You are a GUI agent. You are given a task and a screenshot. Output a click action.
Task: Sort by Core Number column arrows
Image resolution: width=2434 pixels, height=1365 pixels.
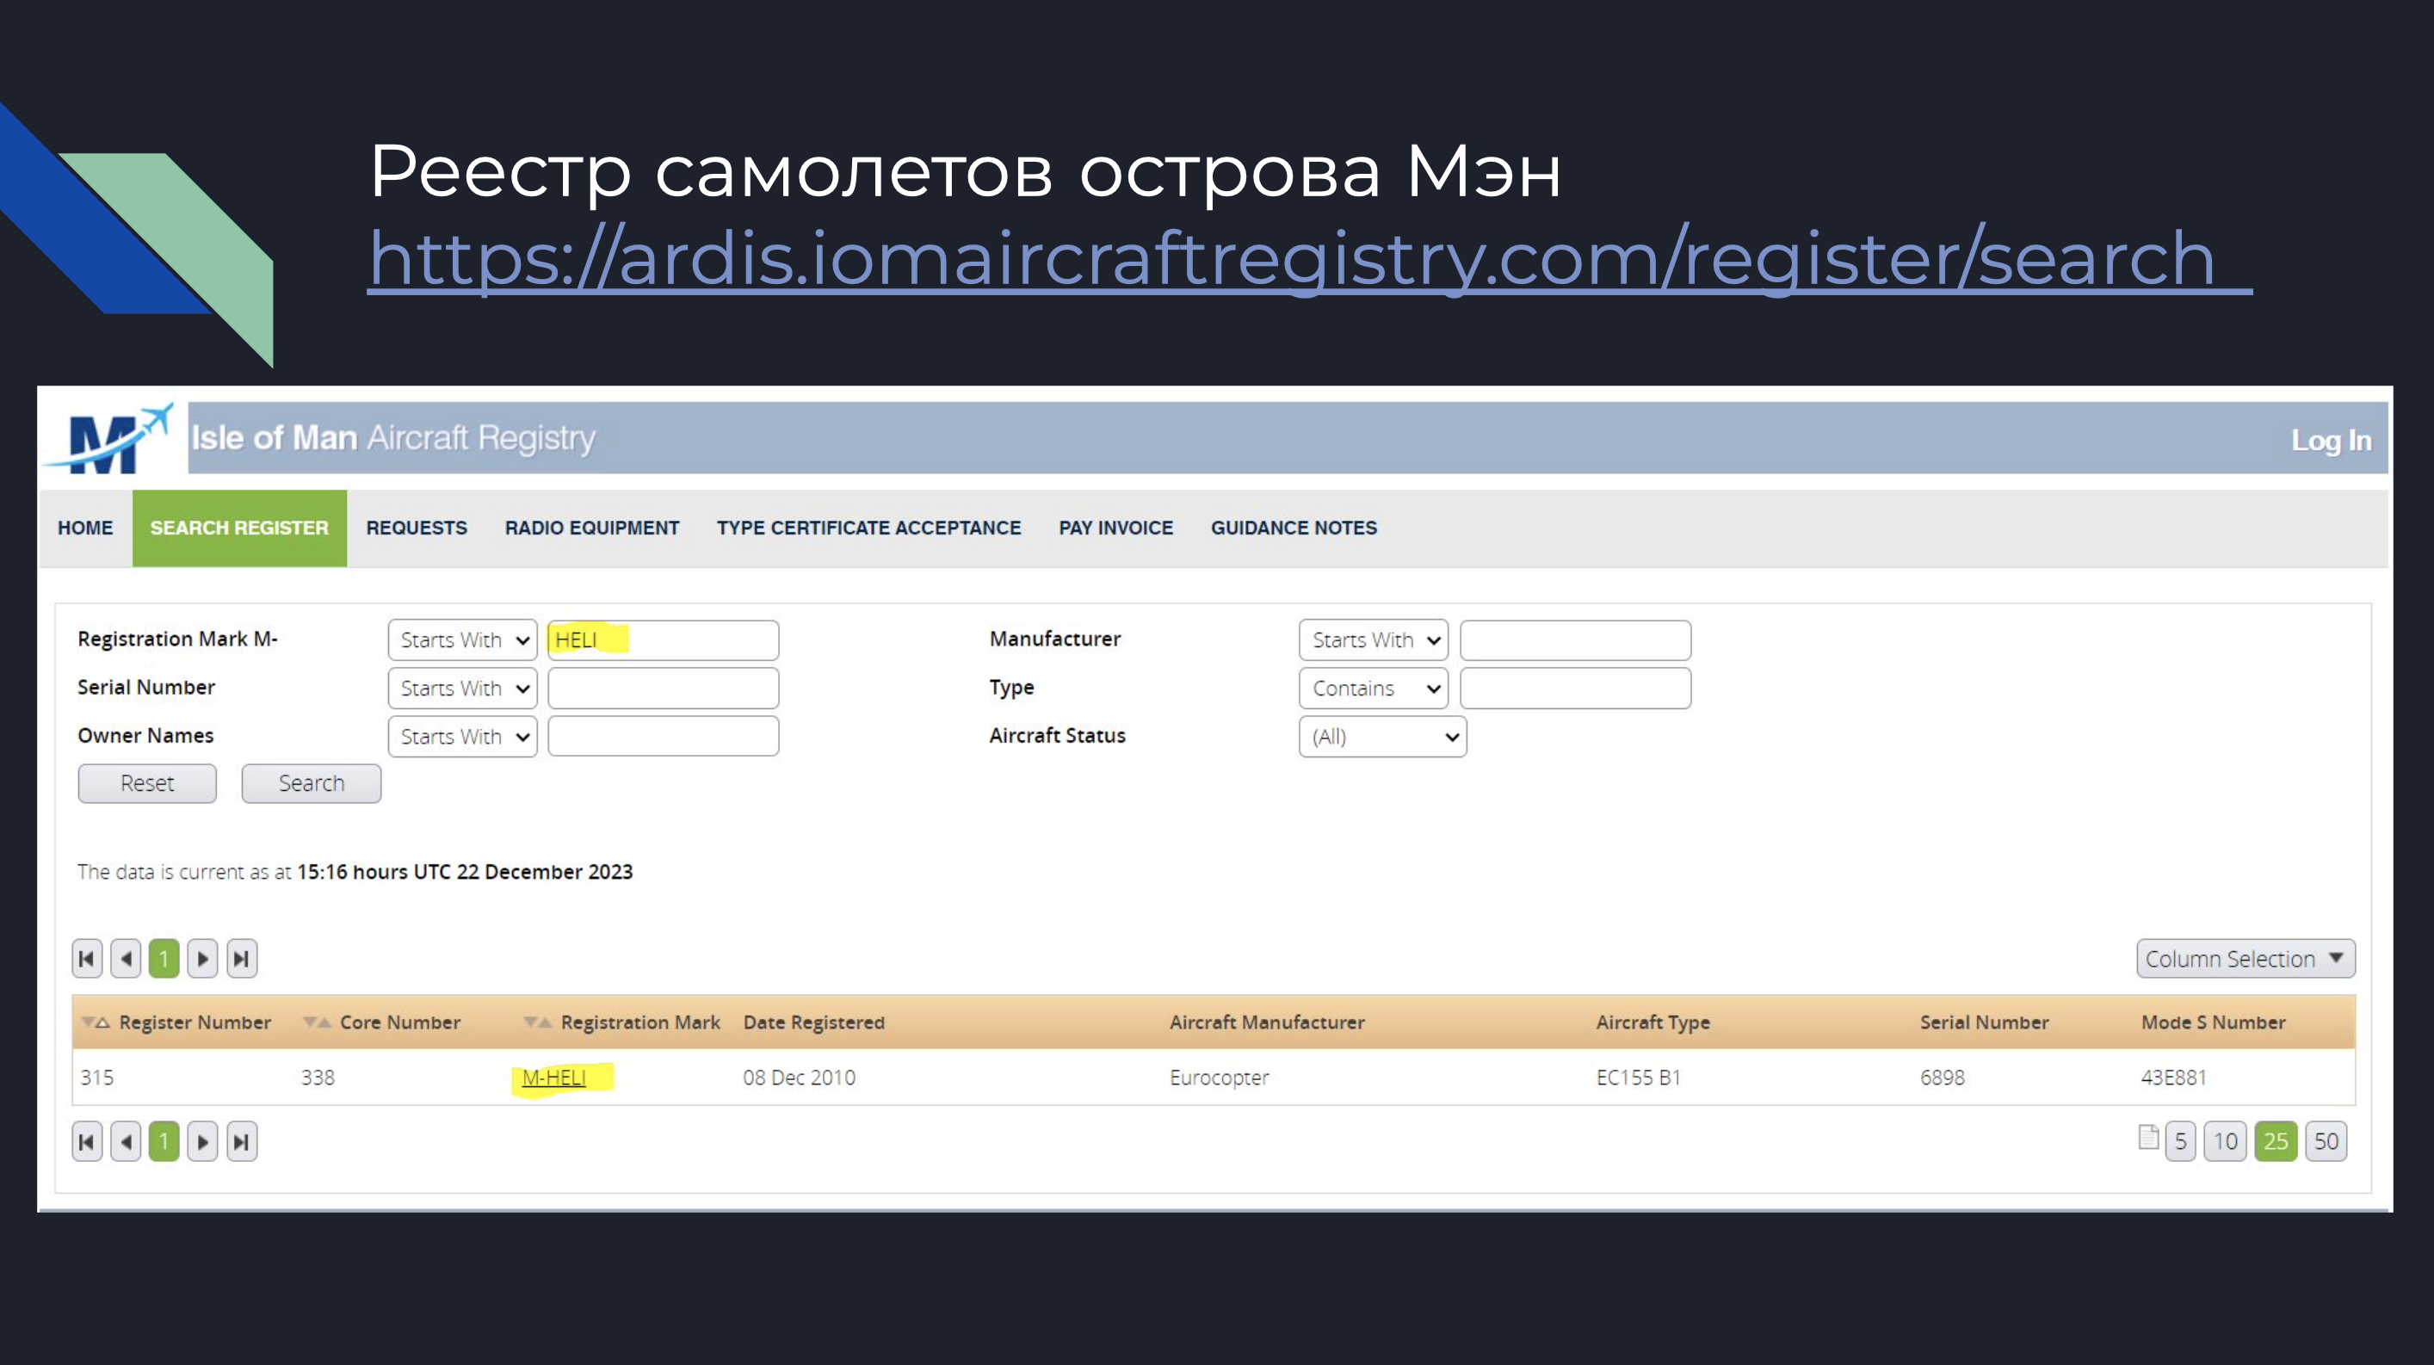pyautogui.click(x=317, y=1022)
